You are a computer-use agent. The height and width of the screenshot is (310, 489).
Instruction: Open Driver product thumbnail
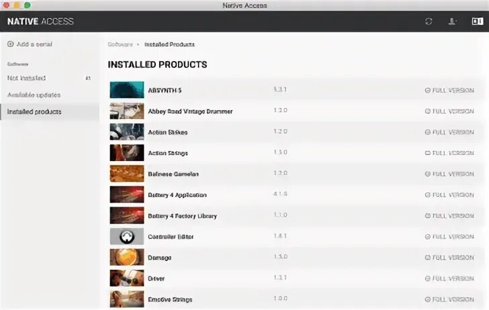click(x=127, y=278)
